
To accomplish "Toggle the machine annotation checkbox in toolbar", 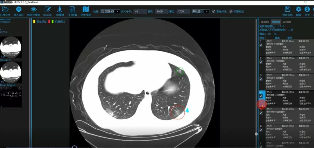I will point(231,12).
